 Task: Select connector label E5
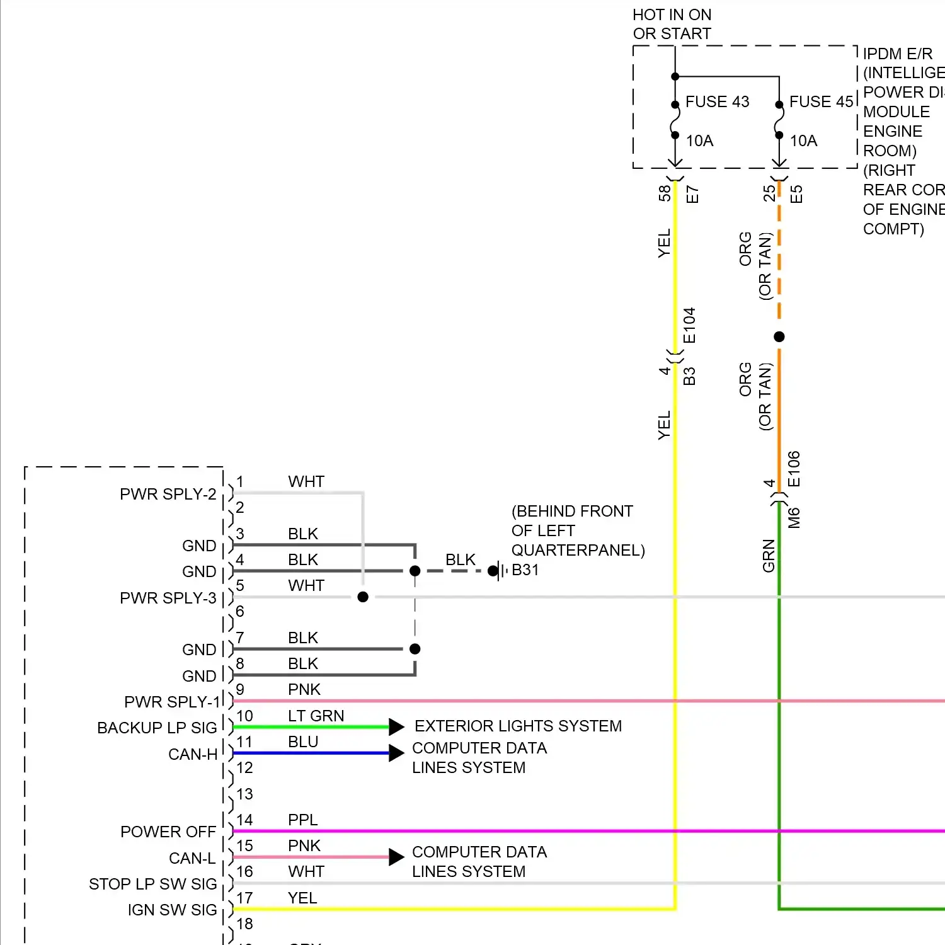pos(796,194)
